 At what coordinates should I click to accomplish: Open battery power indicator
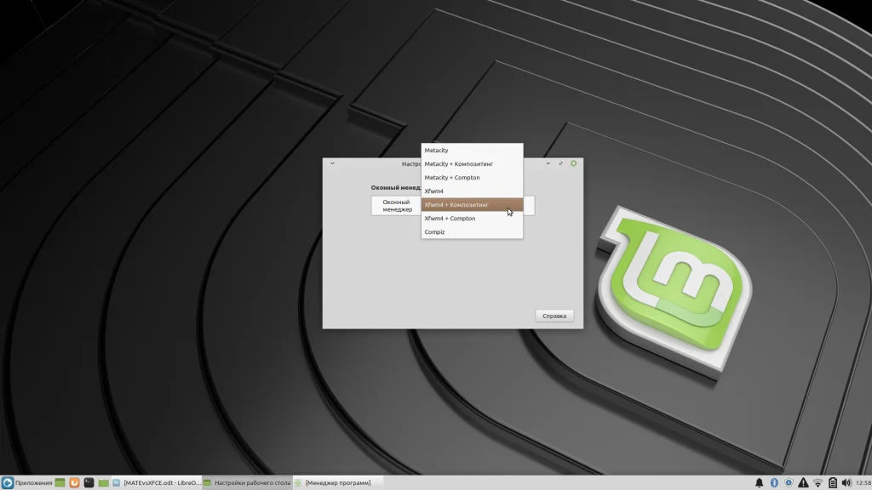[x=833, y=483]
